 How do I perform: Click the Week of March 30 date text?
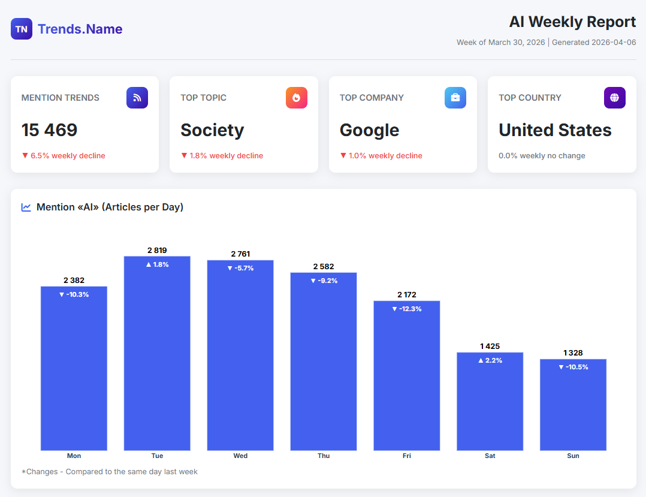point(500,42)
